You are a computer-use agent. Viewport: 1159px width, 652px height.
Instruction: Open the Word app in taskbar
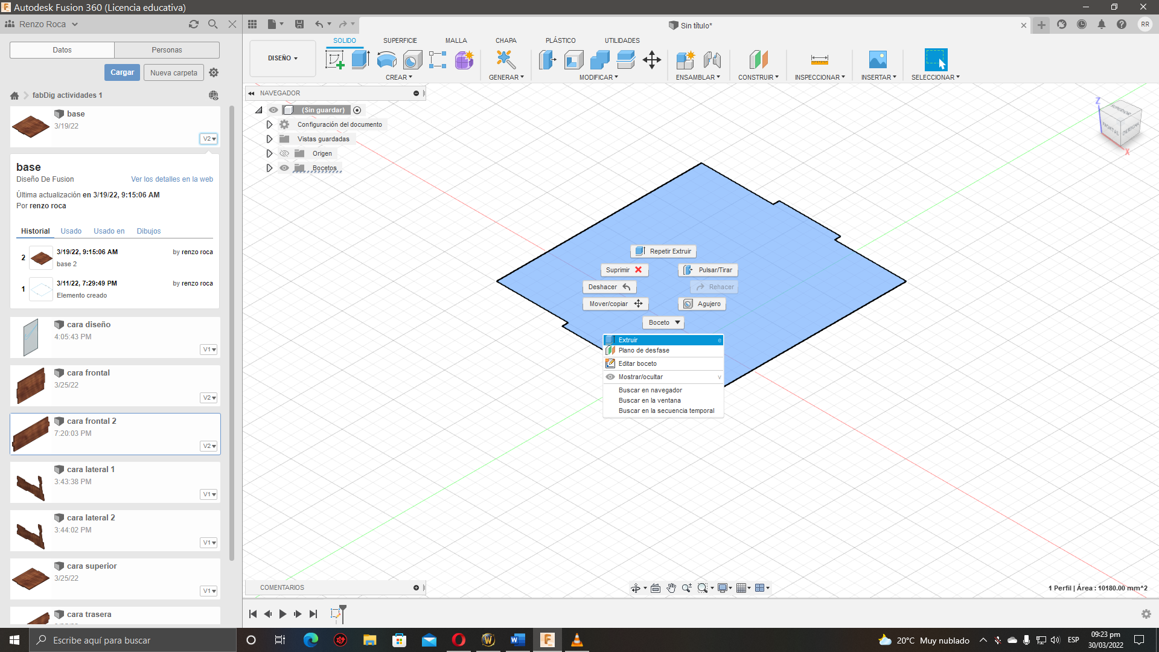518,640
